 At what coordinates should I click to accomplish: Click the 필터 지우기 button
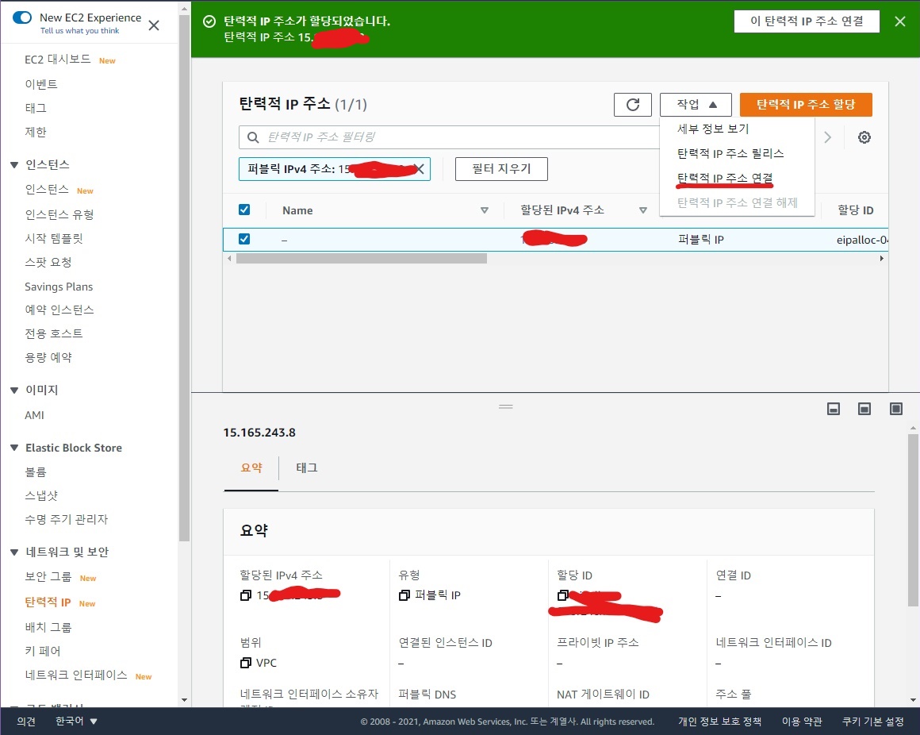(x=502, y=169)
